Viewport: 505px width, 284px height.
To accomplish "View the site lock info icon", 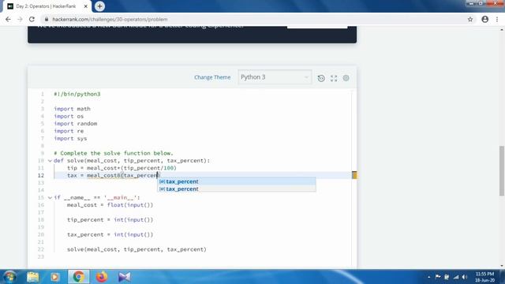I will (47, 19).
